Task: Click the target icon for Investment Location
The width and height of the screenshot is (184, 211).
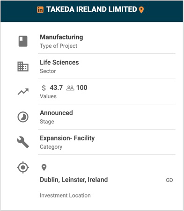Action: pos(23,167)
